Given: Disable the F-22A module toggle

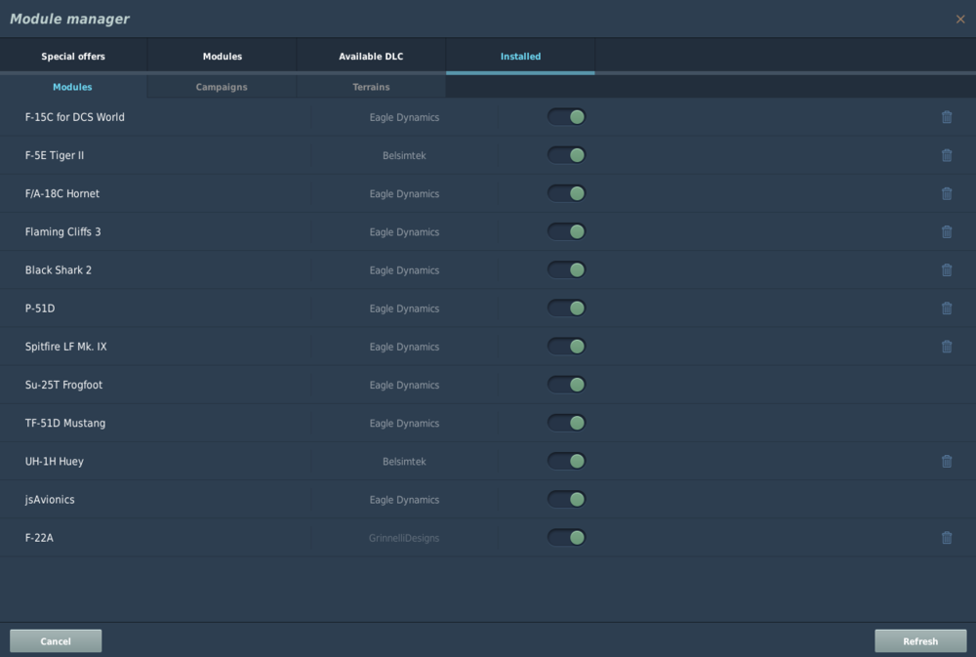Looking at the screenshot, I should click(x=566, y=537).
